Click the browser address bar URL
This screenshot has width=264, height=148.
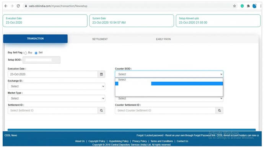pyautogui.click(x=58, y=6)
